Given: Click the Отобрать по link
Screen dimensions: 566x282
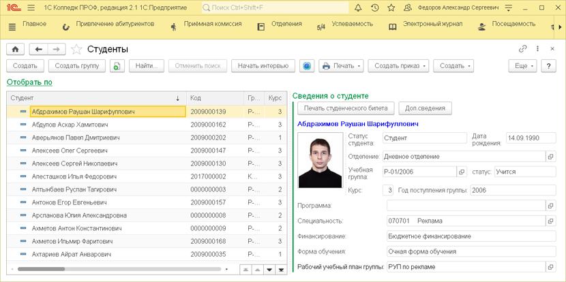Looking at the screenshot, I should (x=29, y=82).
